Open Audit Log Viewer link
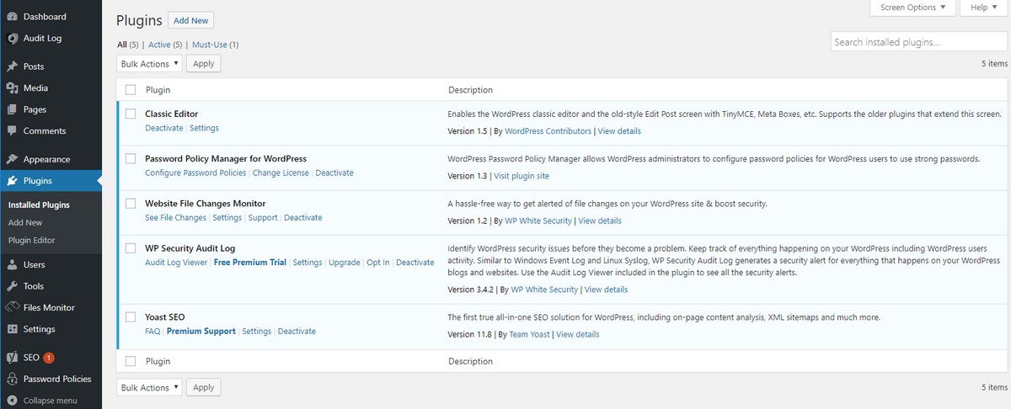1011x409 pixels. click(176, 263)
